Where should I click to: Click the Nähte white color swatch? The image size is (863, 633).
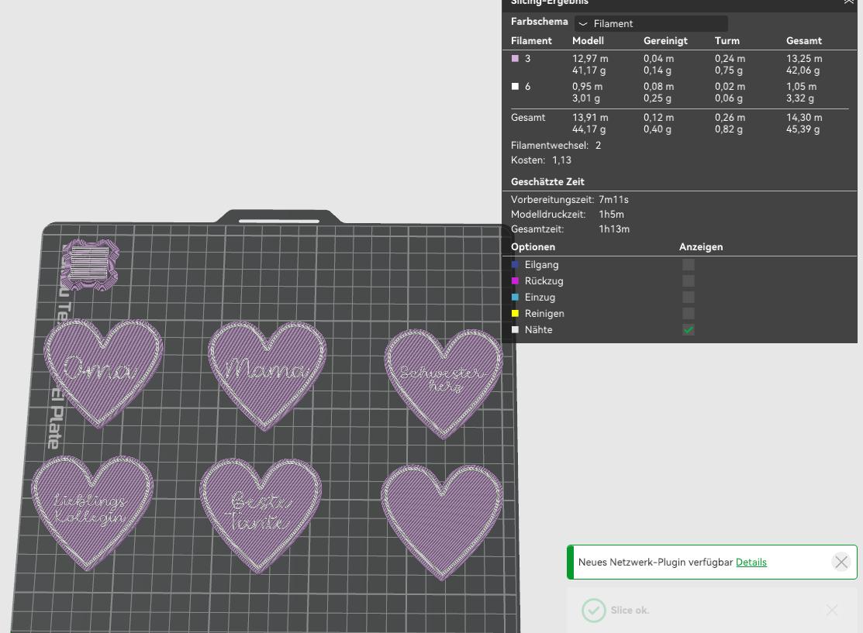(x=515, y=330)
